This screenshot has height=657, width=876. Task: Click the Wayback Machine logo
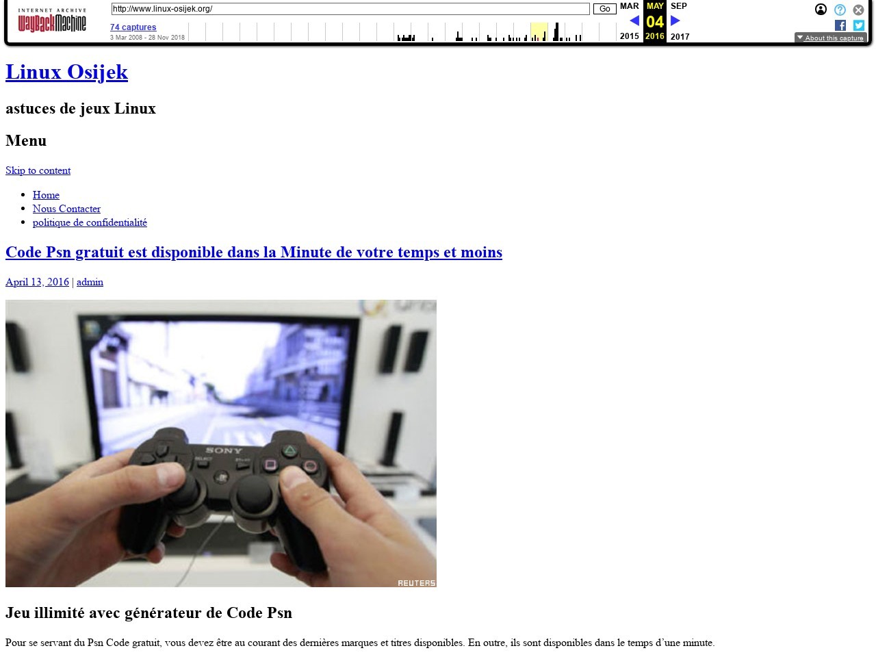(52, 21)
